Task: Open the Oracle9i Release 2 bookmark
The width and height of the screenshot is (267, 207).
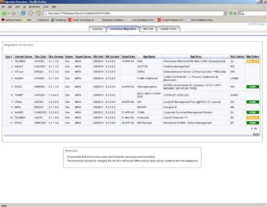Action: (171, 20)
